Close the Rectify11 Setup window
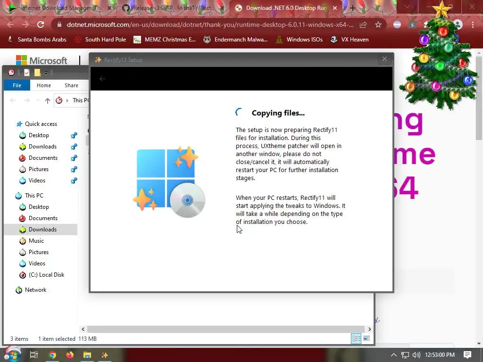483x362 pixels. [384, 59]
